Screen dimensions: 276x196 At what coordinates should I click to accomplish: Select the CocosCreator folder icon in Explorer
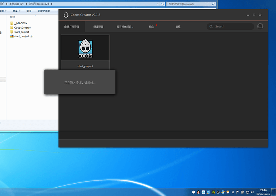[12, 27]
